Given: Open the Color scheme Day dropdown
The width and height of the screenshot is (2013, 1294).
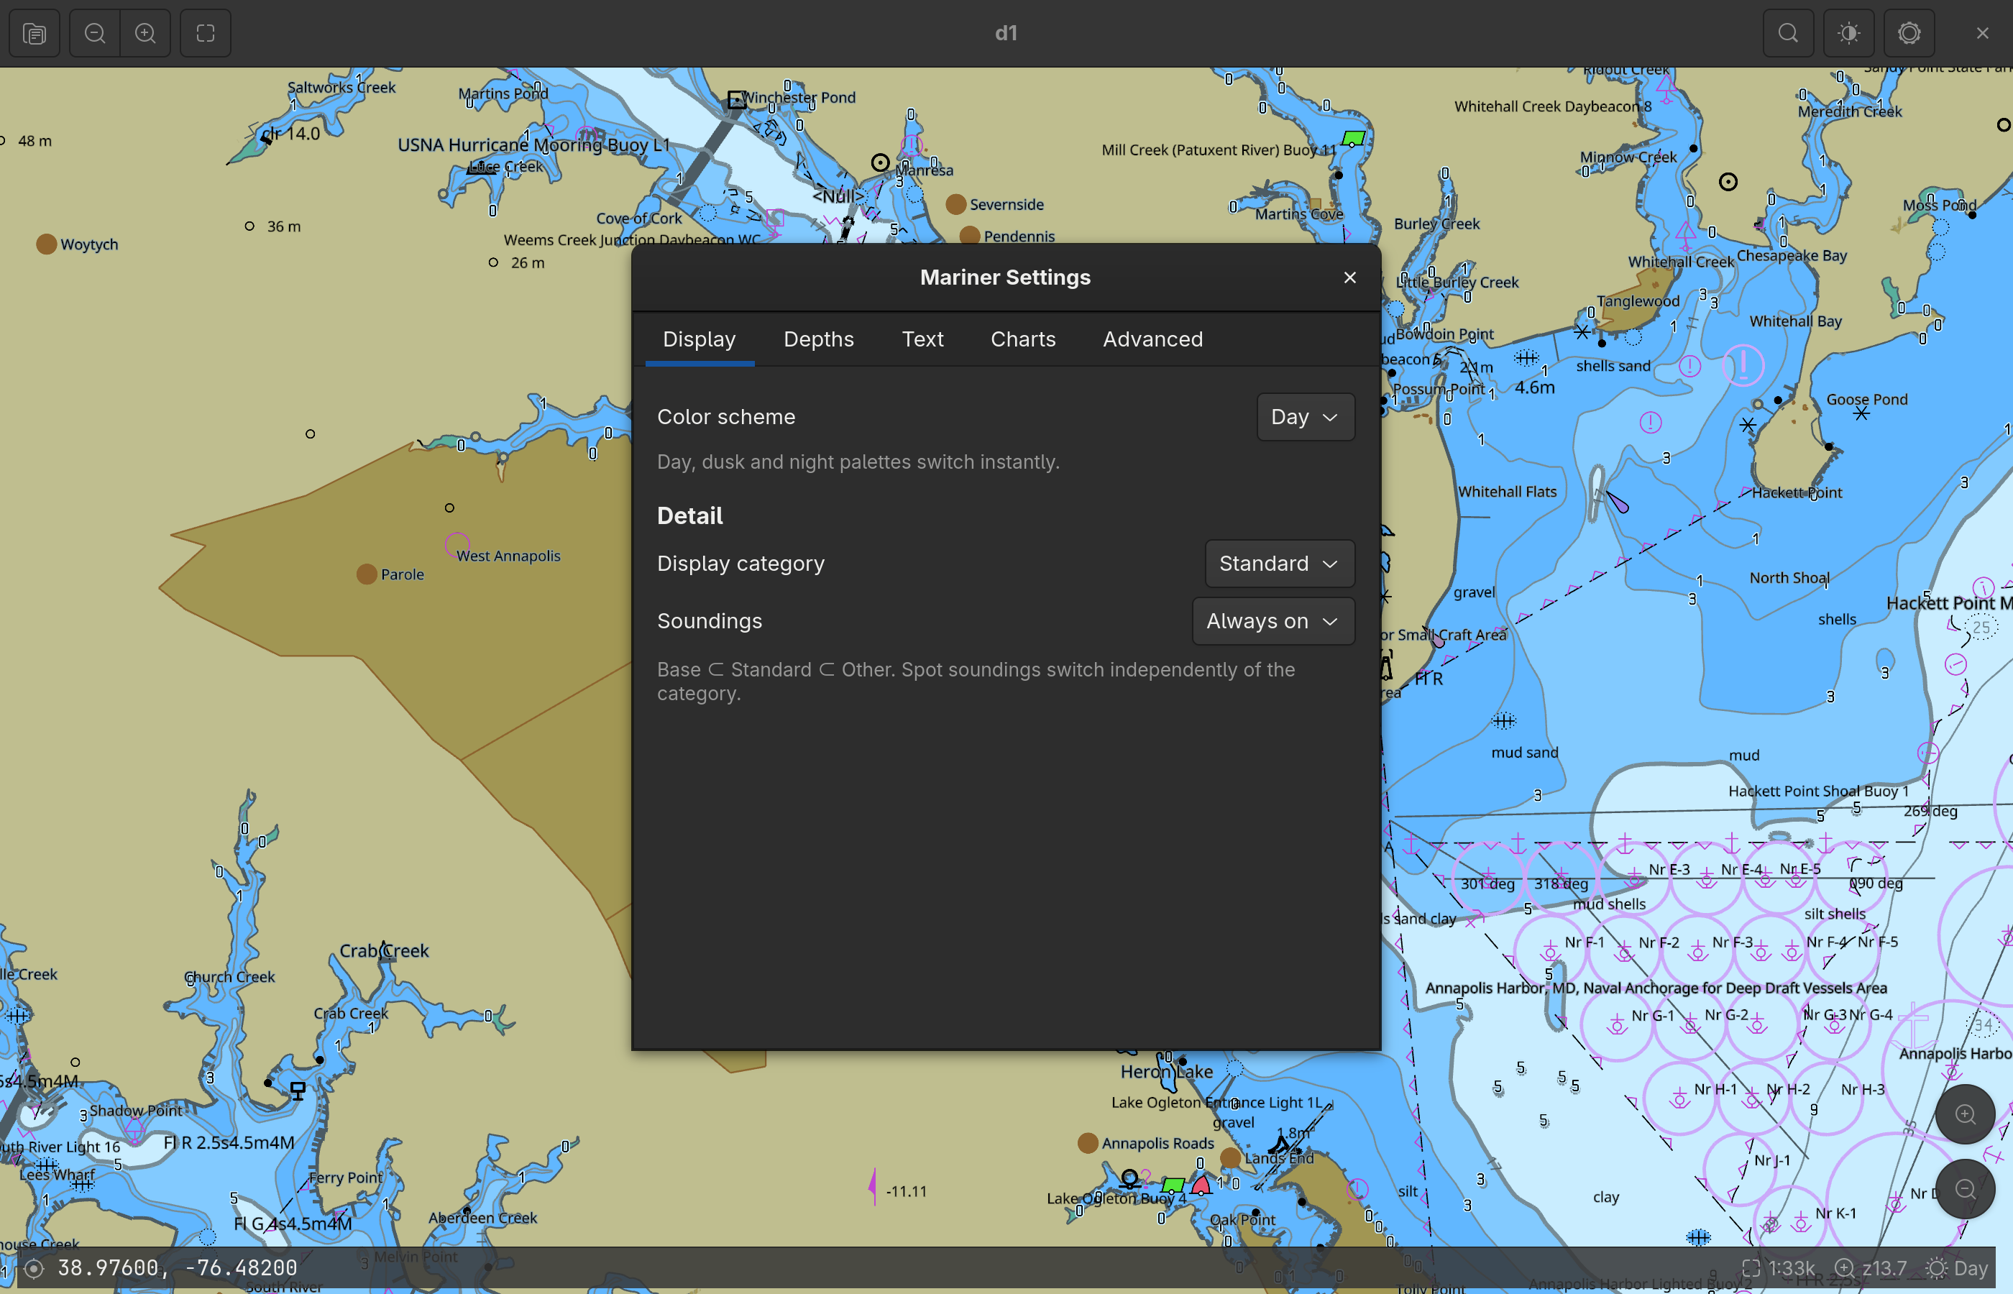Looking at the screenshot, I should click(x=1305, y=417).
